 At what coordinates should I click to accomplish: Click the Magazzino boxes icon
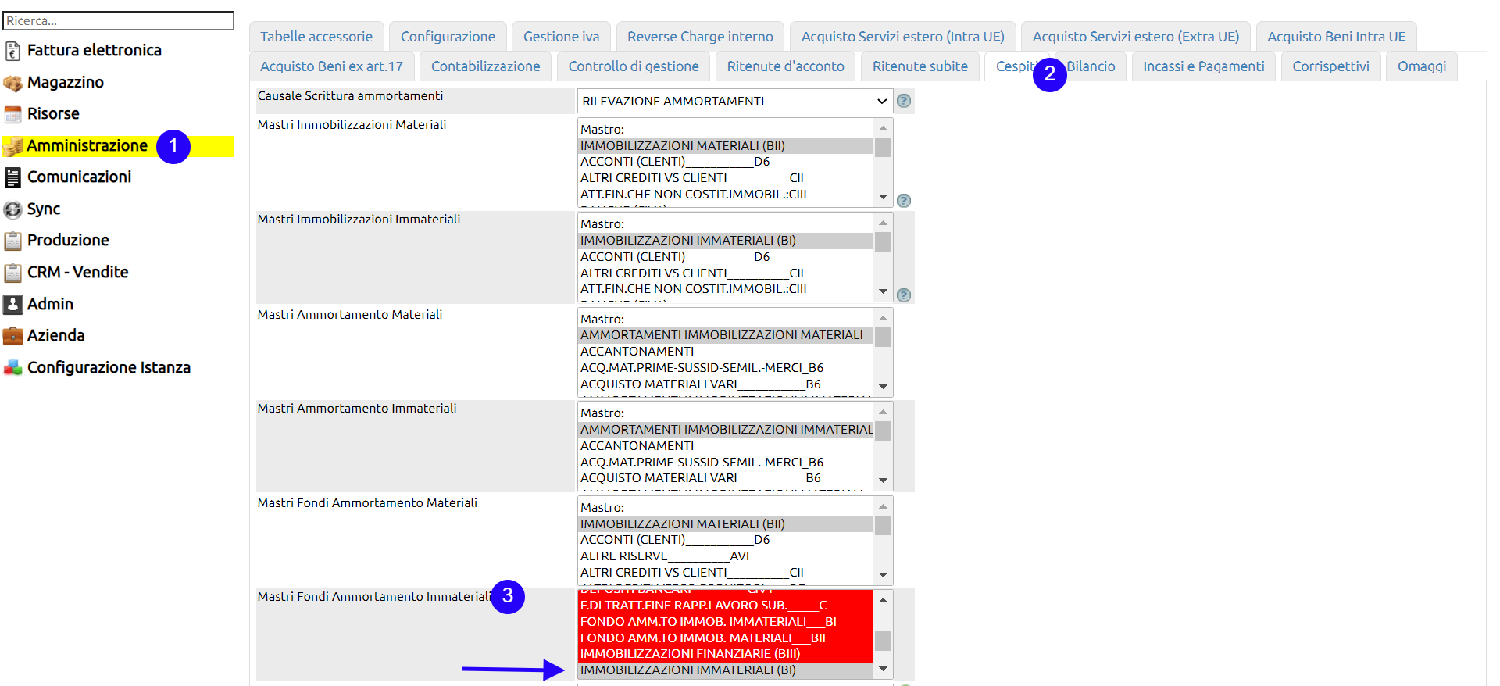12,83
